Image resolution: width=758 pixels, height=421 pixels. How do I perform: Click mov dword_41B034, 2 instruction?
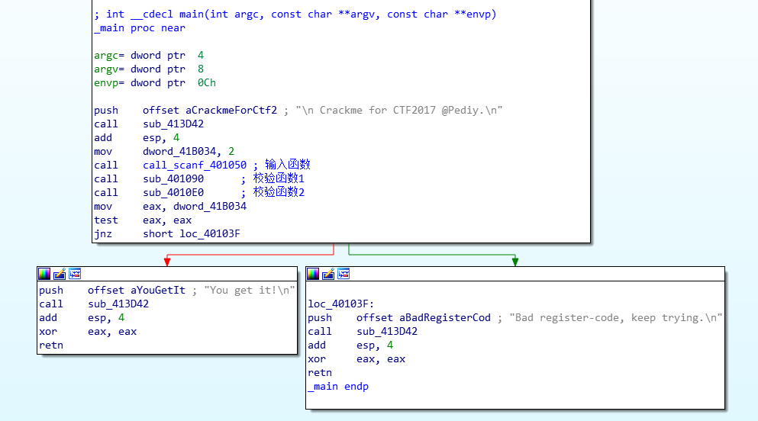[164, 151]
